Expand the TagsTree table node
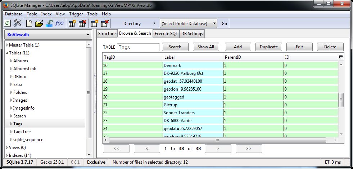Image resolution: width=353 pixels, height=169 pixels. [x=11, y=132]
